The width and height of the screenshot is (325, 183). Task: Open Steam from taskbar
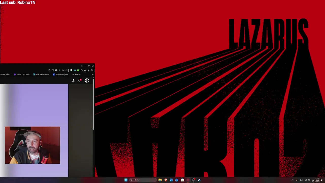199,180
